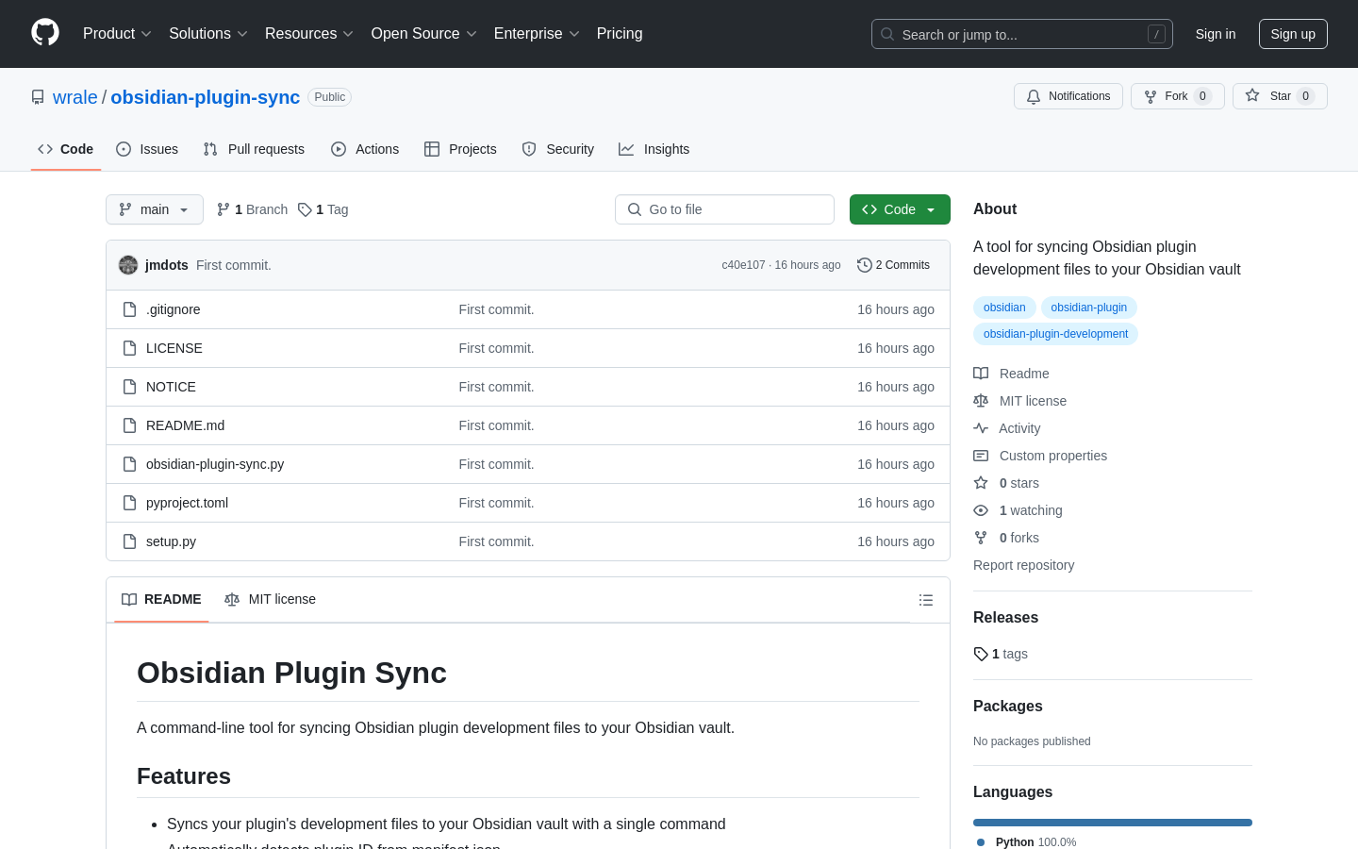View the 1 Tag link
The height and width of the screenshot is (849, 1358).
click(x=323, y=209)
